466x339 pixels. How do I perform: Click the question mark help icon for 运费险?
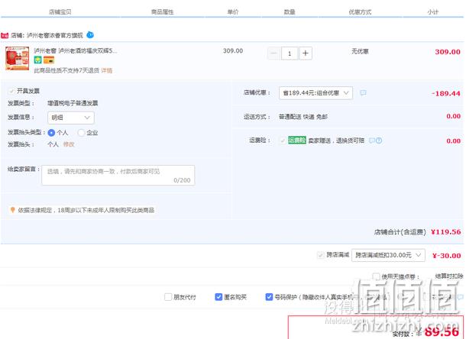coord(379,140)
